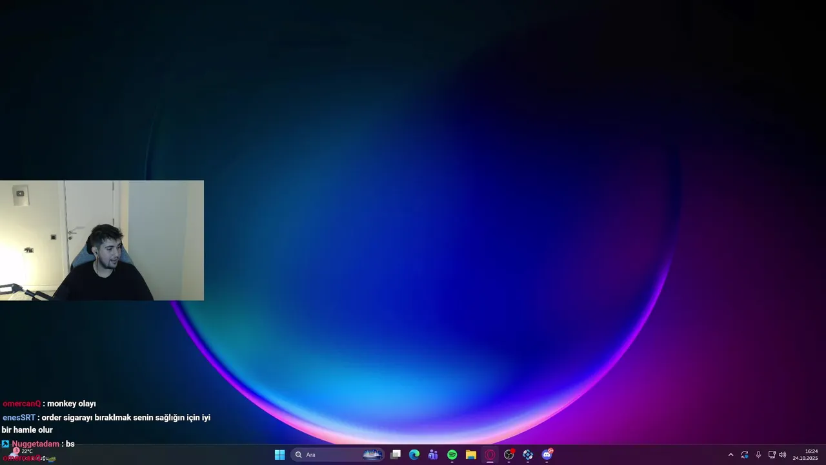826x465 pixels.
Task: Click the chat message "monkey olayı"
Action: (x=72, y=404)
